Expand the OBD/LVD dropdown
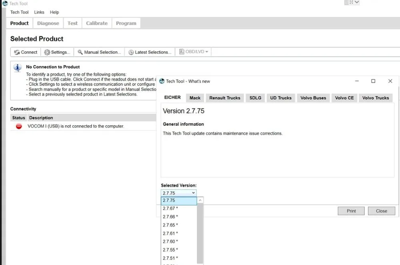Viewport: 400px width, 265px height. coord(194,52)
